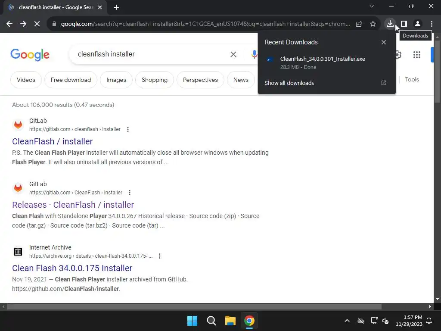Image resolution: width=441 pixels, height=331 pixels.
Task: Go back using the browser back arrow
Action: (9, 24)
